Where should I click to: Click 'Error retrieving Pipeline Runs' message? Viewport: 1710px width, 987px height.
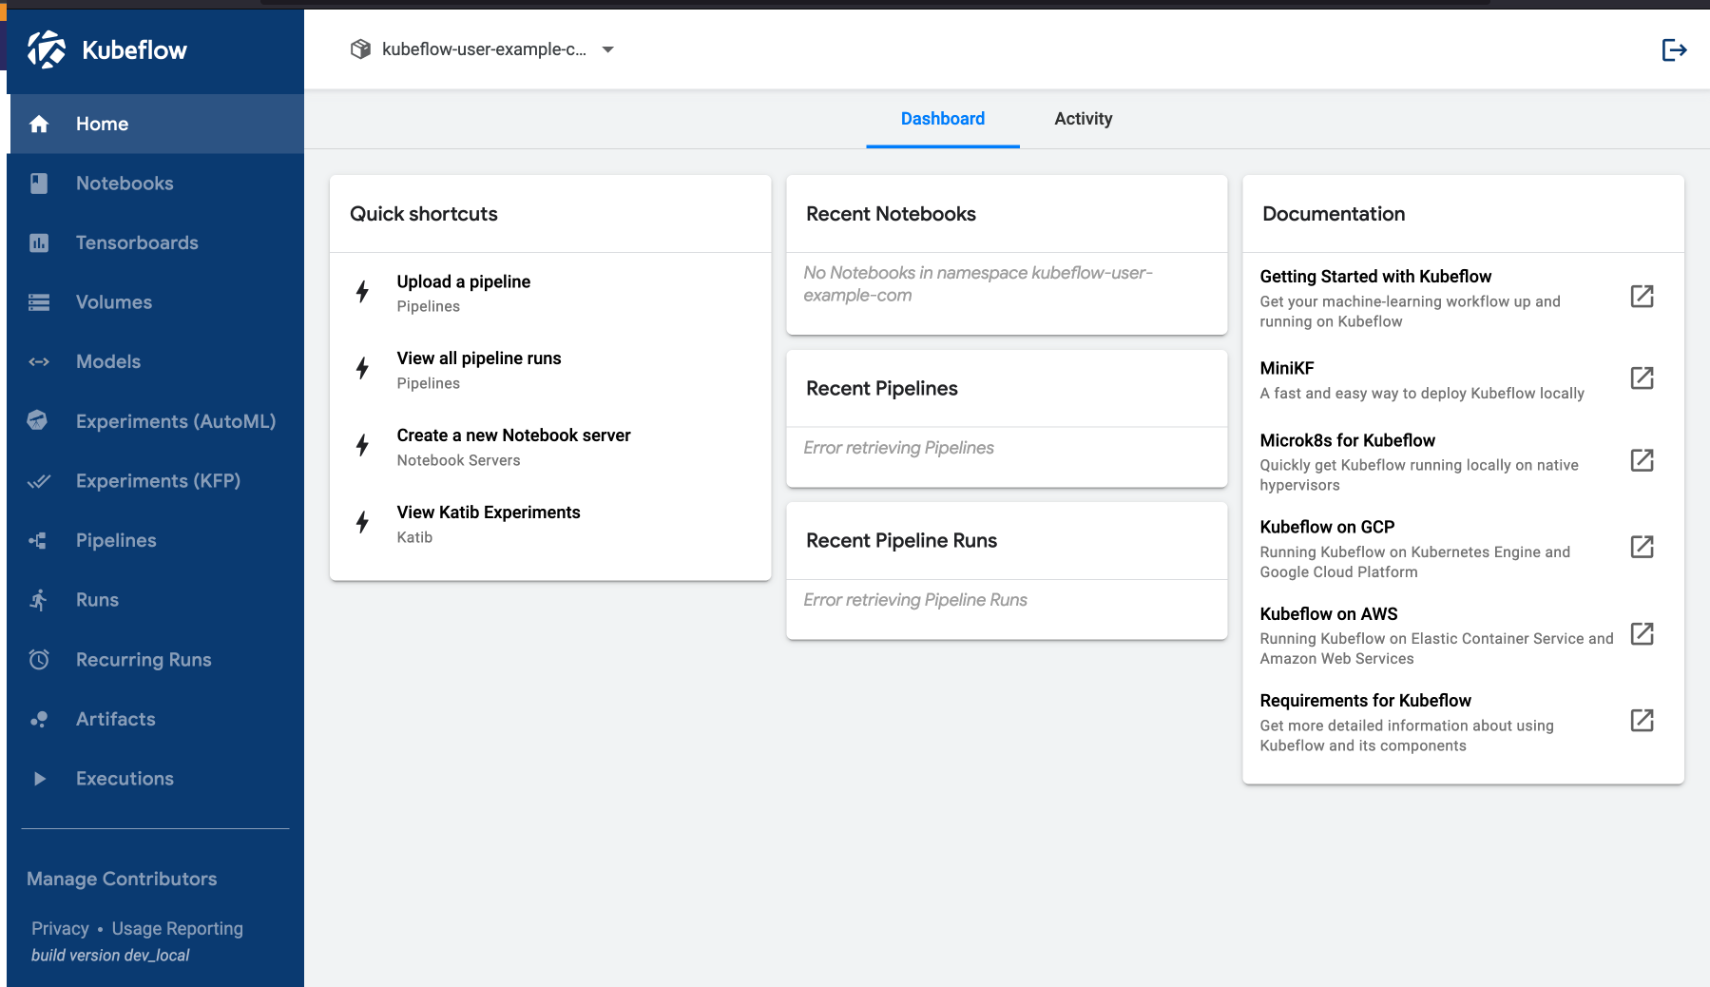click(x=914, y=600)
